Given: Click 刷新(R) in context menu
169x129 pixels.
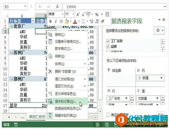Looking at the screenshot, I should 68,56.
